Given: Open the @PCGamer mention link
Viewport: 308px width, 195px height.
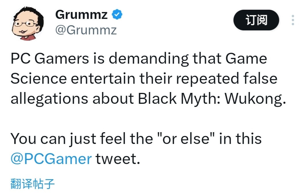Looking at the screenshot, I should [x=51, y=159].
